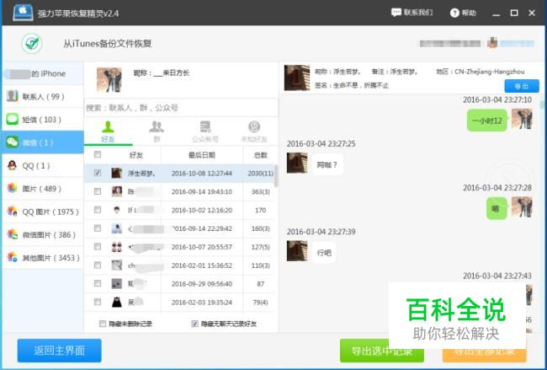This screenshot has height=370, width=547.
Task: Click the green checkmark iTunes restore icon
Action: 32,43
